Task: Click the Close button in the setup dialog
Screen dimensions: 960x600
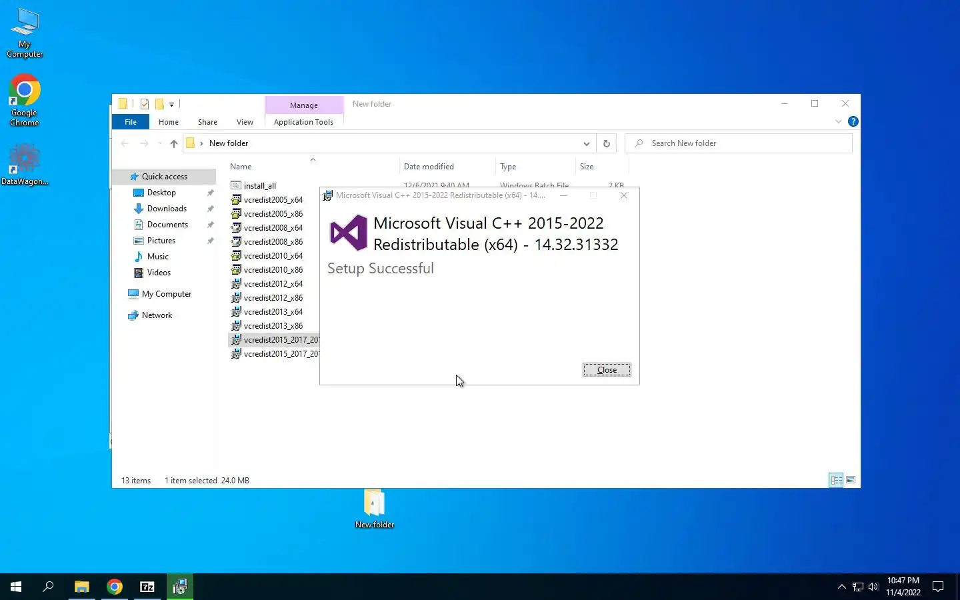Action: click(x=607, y=370)
